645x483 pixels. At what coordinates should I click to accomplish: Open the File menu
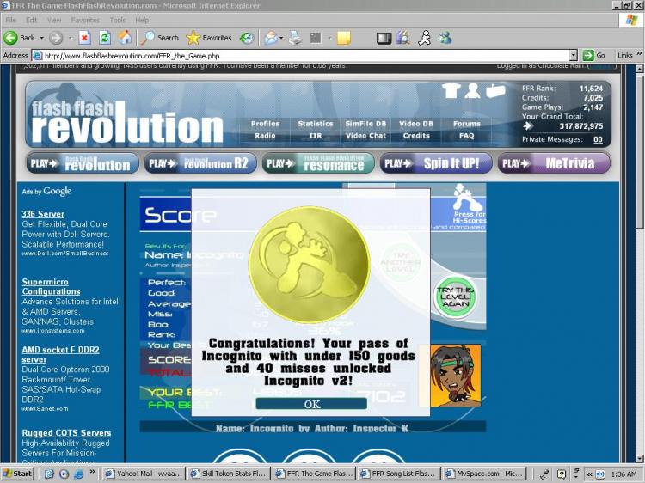[11, 20]
